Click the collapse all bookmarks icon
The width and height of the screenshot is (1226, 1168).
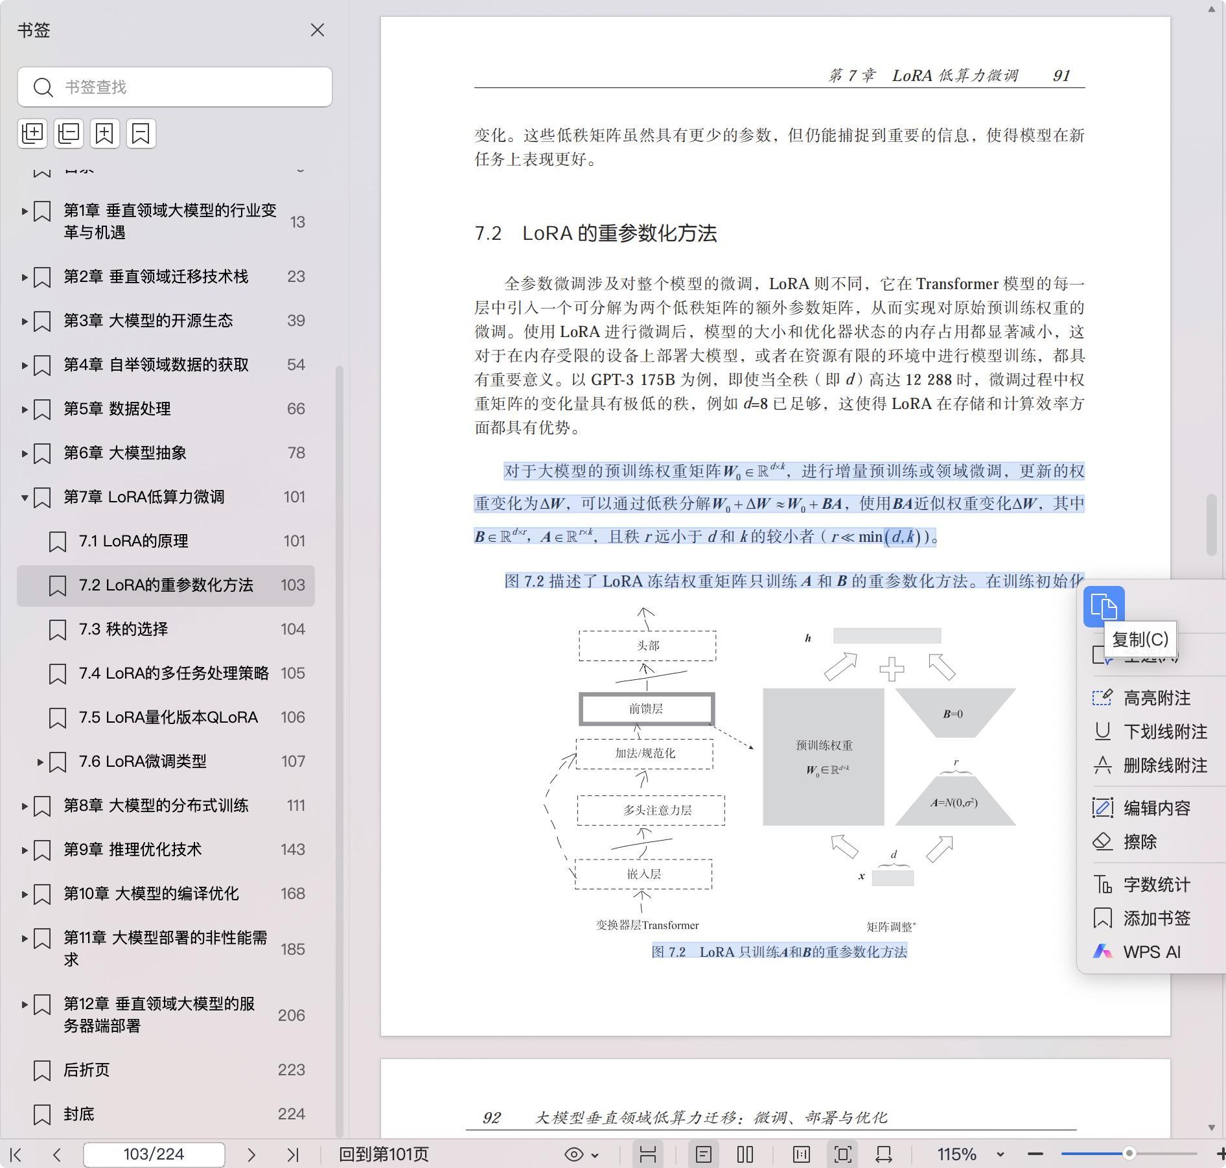[69, 134]
